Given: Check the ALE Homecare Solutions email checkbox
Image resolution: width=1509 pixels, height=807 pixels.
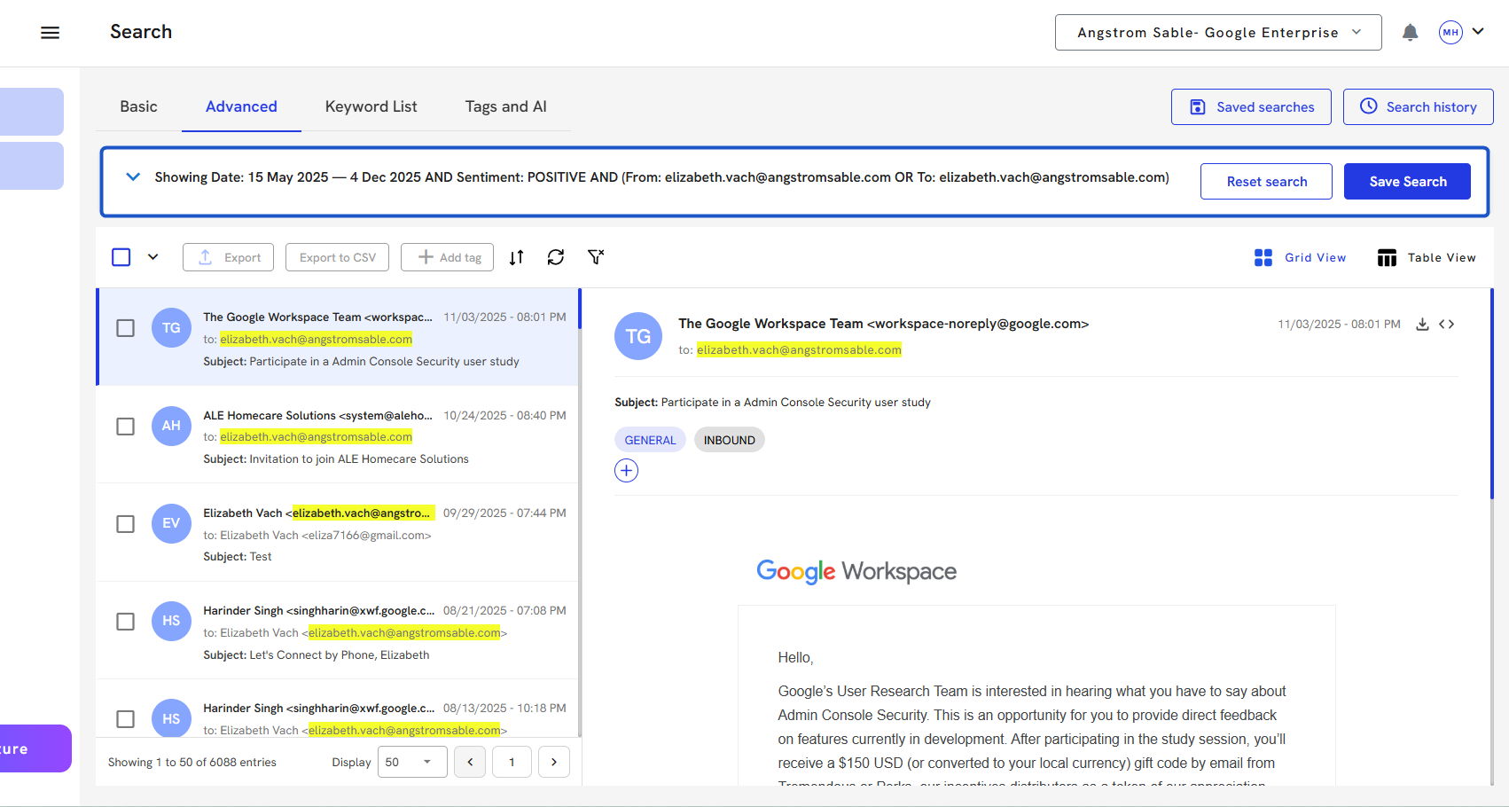Looking at the screenshot, I should (x=126, y=427).
